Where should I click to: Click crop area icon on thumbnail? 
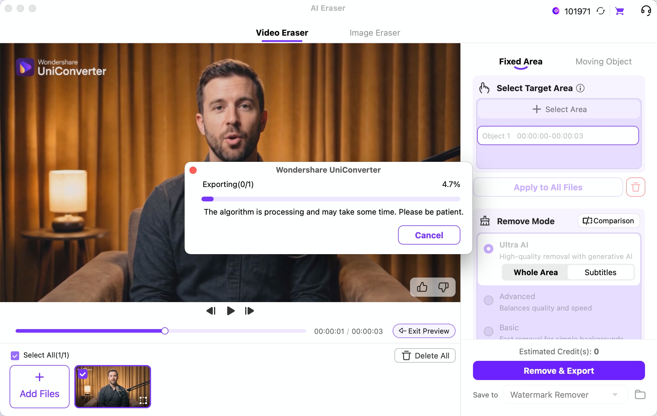coord(143,400)
